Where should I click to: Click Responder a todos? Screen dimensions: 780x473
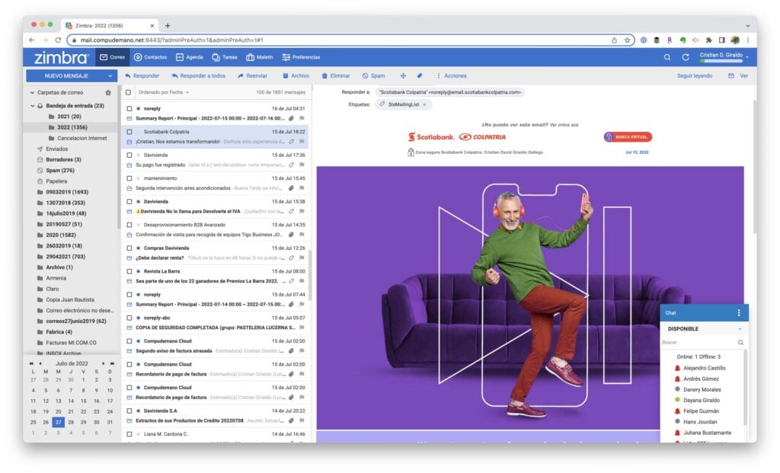coord(198,75)
